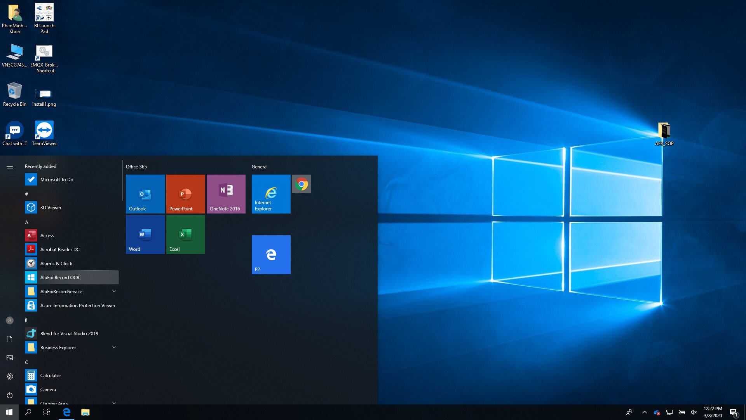The image size is (746, 420).
Task: Open the Calculator app
Action: click(x=71, y=375)
